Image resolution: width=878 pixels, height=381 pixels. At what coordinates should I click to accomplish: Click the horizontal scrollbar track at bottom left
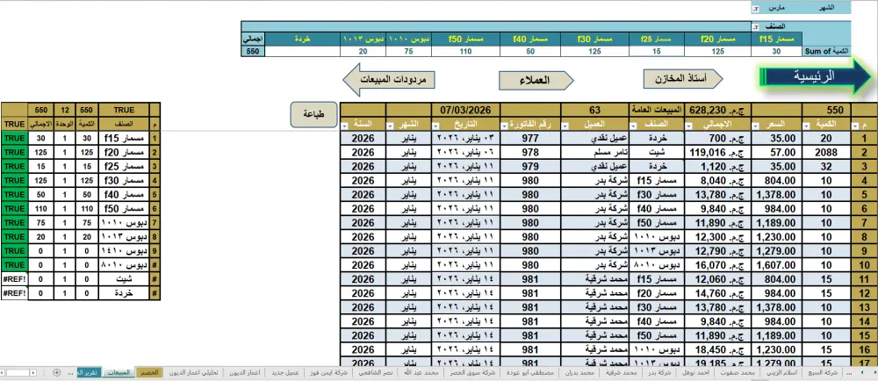tap(18, 372)
